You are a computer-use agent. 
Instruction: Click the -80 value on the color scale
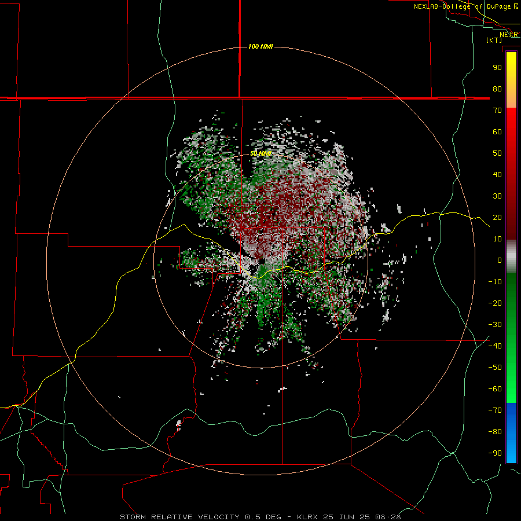pyautogui.click(x=495, y=432)
